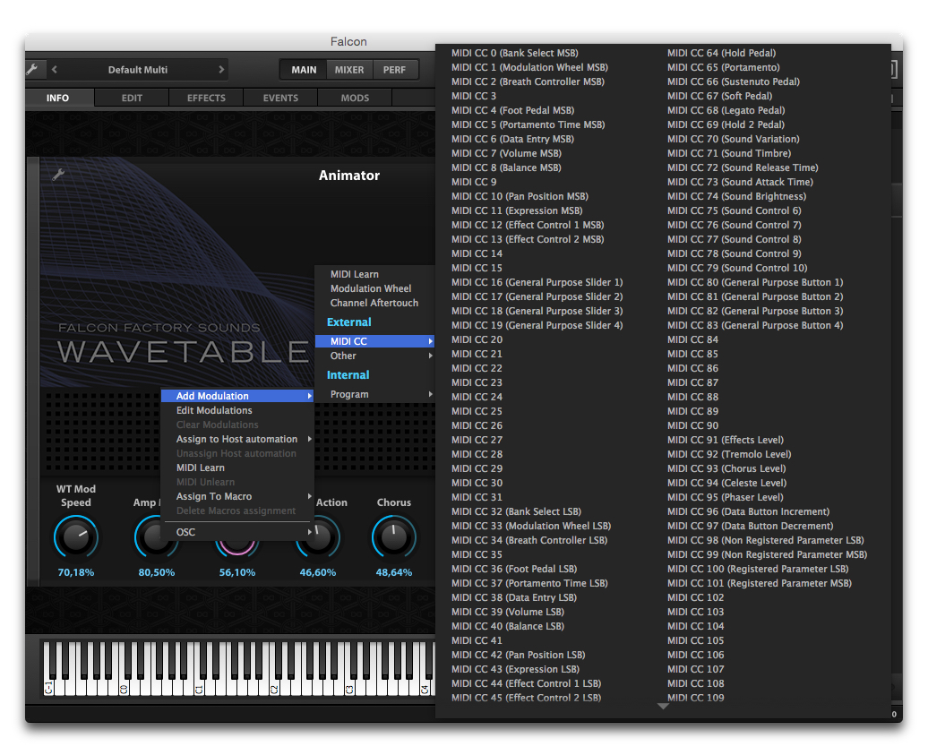Go to previous multi with left arrow
Screen dimensions: 928x755
(55, 69)
